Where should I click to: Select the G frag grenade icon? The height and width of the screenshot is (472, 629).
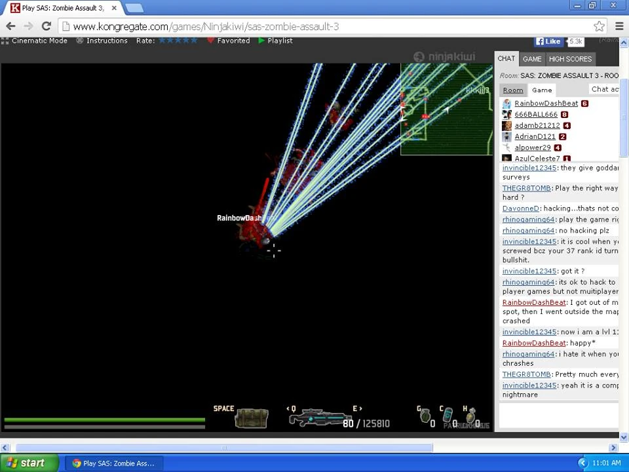tap(425, 416)
